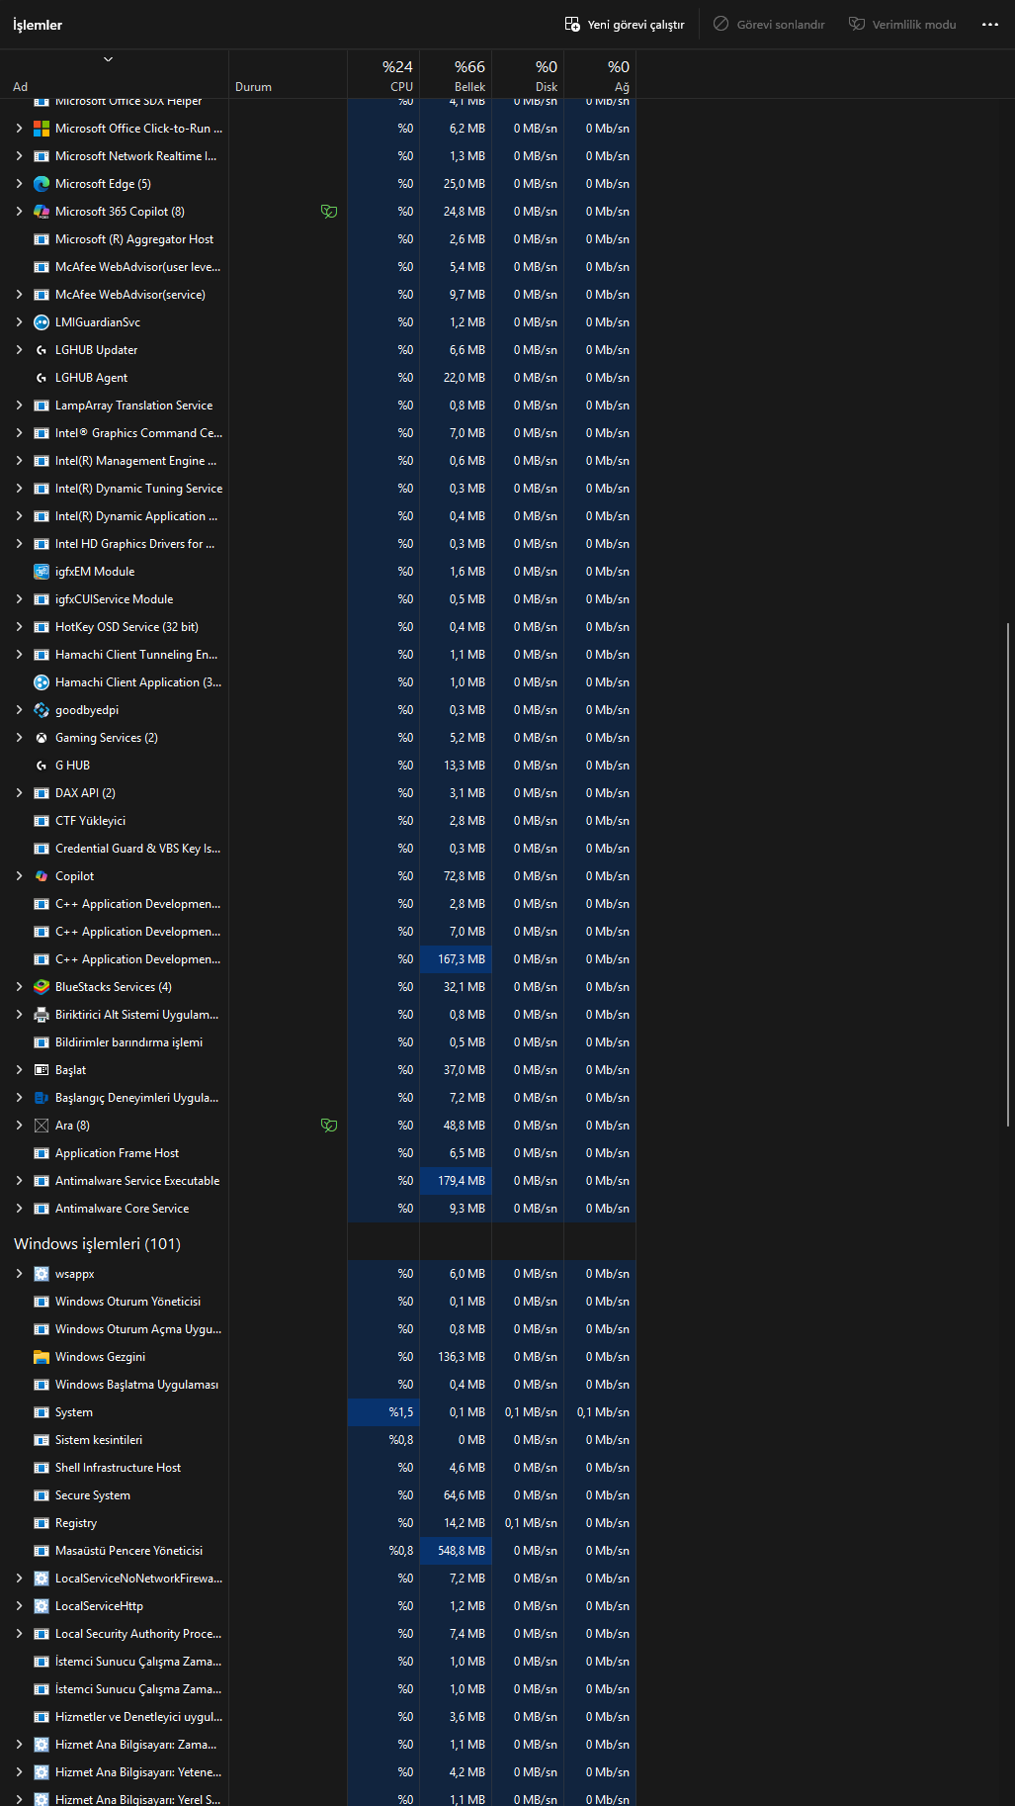Expand the Microsoft Edge (5) process group
The height and width of the screenshot is (1806, 1015).
click(19, 184)
